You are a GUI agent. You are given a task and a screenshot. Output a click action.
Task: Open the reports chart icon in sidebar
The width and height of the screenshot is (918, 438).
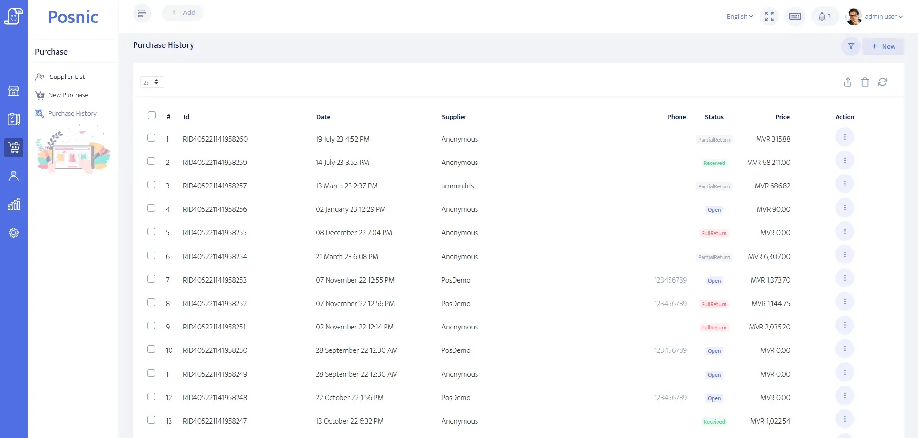[x=13, y=205]
